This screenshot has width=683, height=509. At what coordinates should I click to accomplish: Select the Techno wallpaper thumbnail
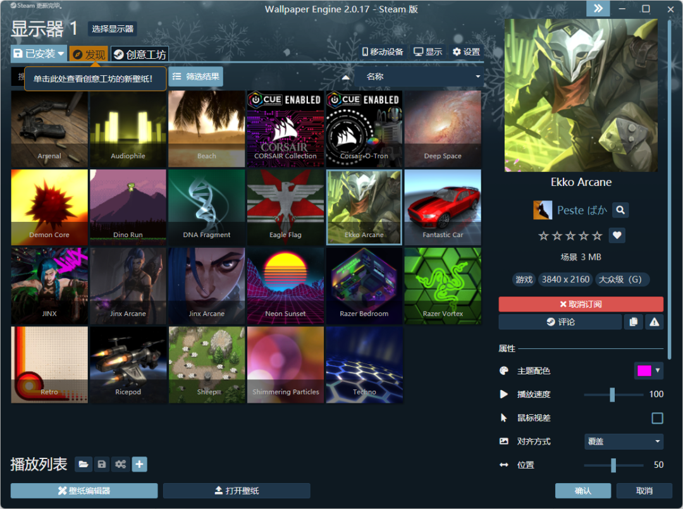(364, 365)
